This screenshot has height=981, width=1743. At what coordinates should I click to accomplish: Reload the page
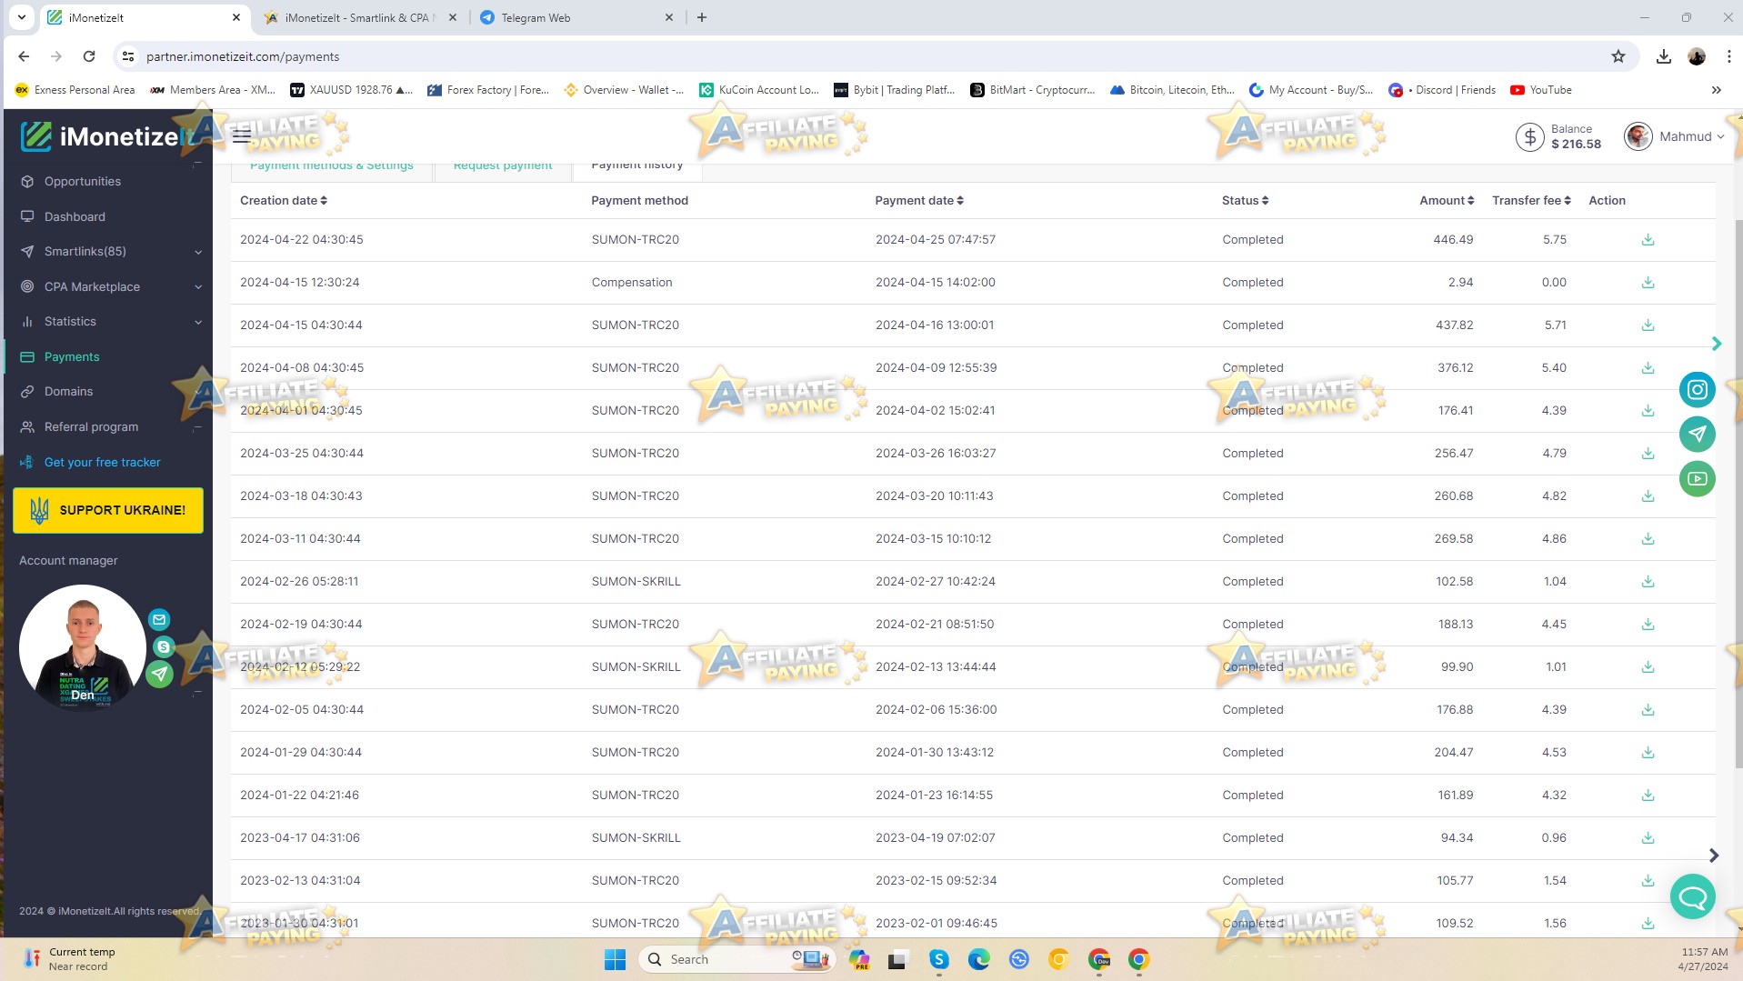pos(89,56)
